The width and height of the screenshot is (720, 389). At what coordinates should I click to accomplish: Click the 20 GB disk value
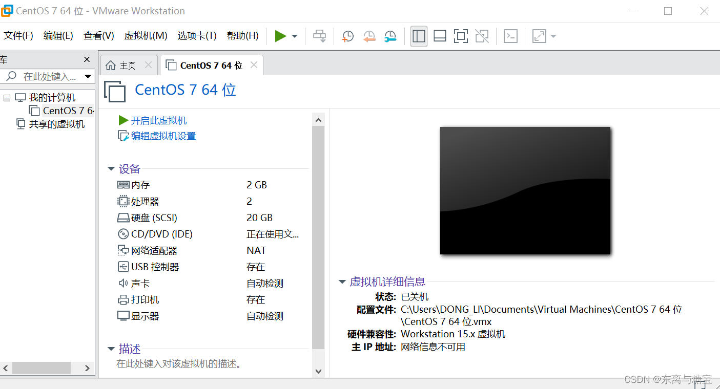[259, 218]
